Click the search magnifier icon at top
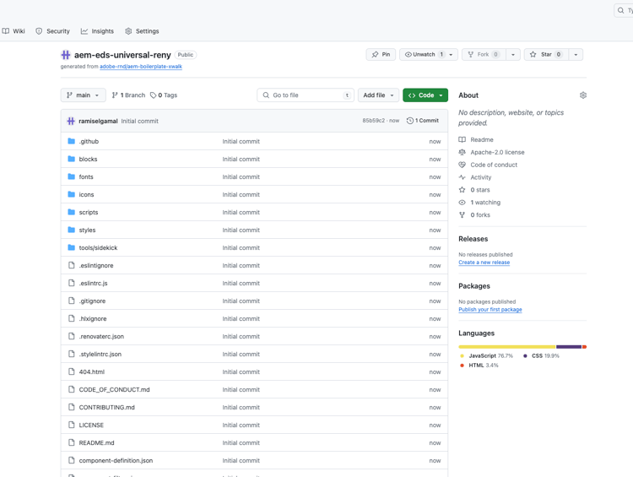The height and width of the screenshot is (477, 633). [x=620, y=10]
